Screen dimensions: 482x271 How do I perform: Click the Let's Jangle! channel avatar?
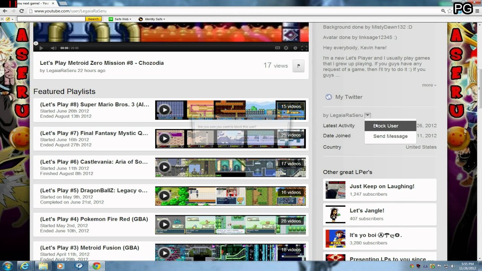[x=335, y=215]
